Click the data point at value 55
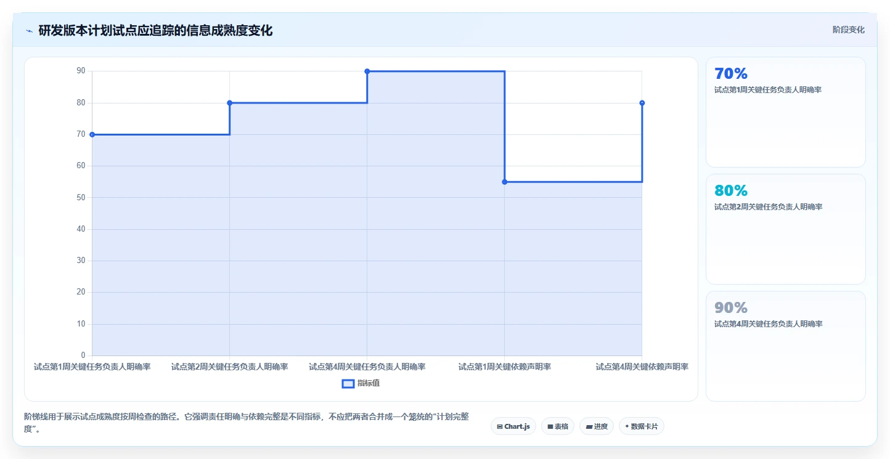 click(505, 182)
